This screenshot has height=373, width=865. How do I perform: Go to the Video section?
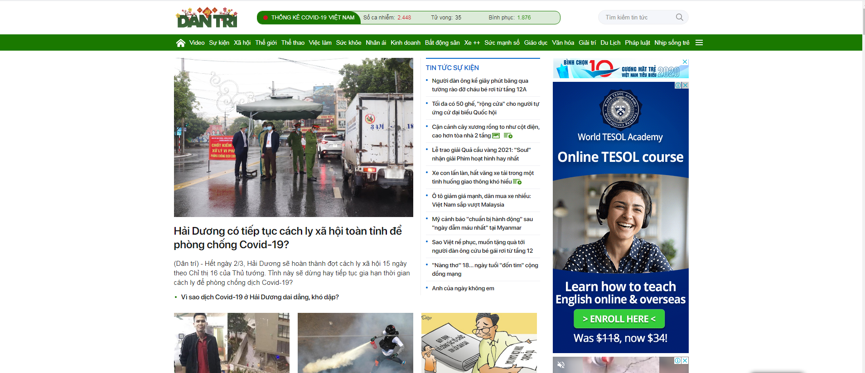197,43
